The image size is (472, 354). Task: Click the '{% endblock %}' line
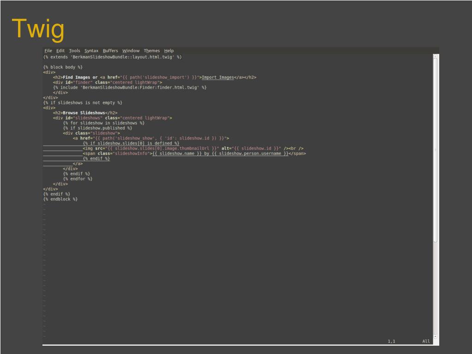60,199
